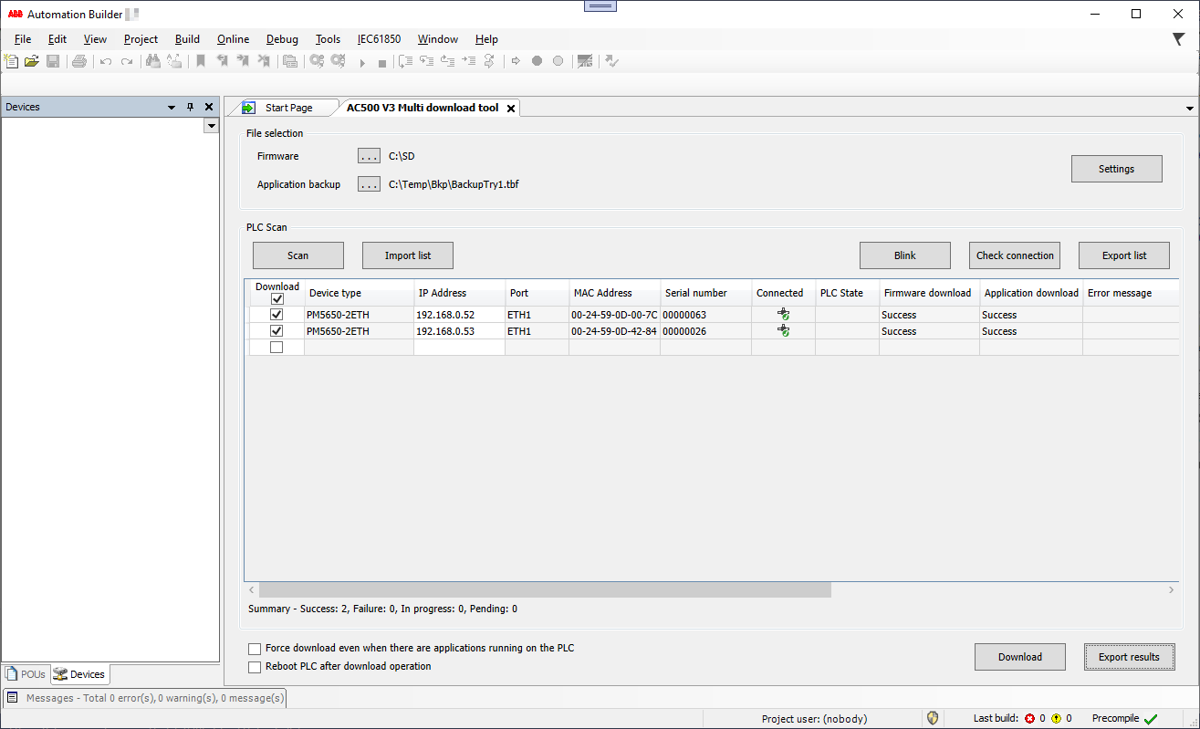Click the Export results button
The height and width of the screenshot is (729, 1200).
(1130, 657)
